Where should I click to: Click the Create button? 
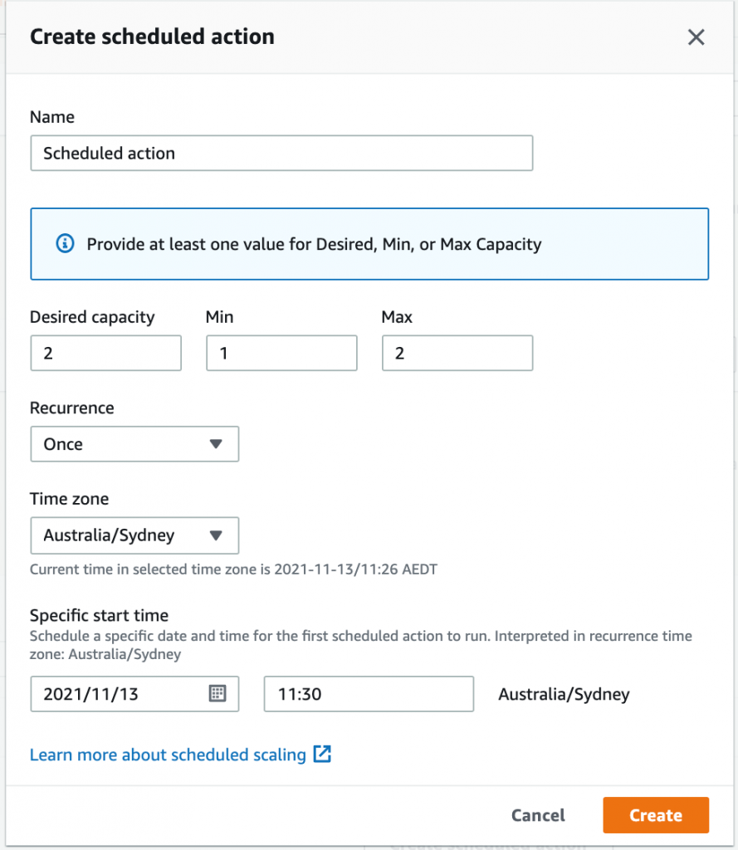(655, 815)
